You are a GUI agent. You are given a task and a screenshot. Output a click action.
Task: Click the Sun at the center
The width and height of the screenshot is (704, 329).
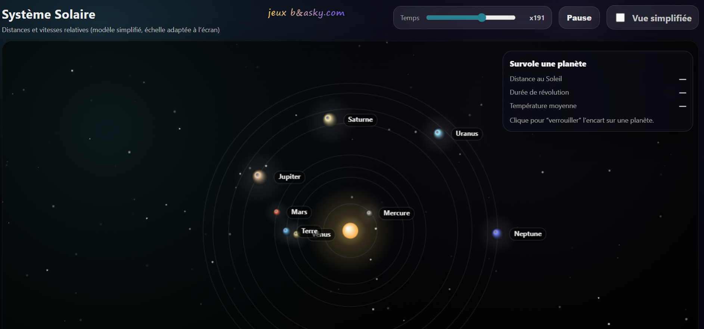pyautogui.click(x=350, y=231)
